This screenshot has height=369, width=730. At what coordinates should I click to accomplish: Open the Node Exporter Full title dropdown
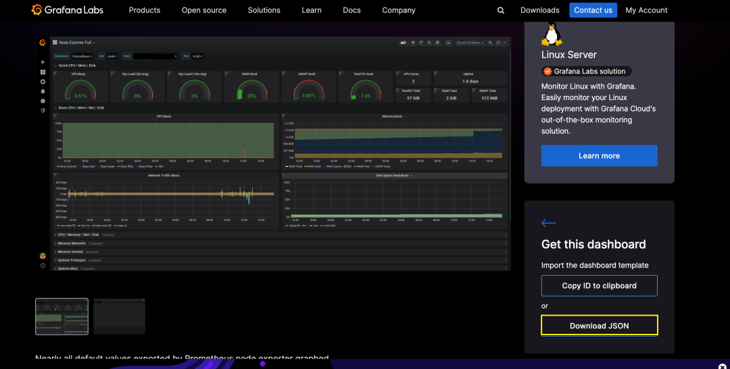point(74,43)
